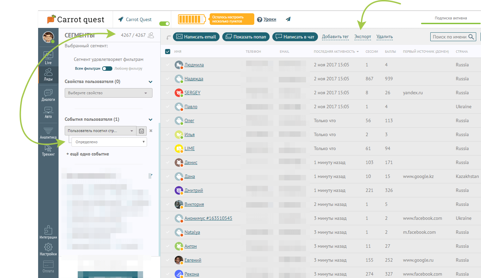The height and width of the screenshot is (278, 481).
Task: Click the timer icon beside event filter
Action: pyautogui.click(x=141, y=131)
